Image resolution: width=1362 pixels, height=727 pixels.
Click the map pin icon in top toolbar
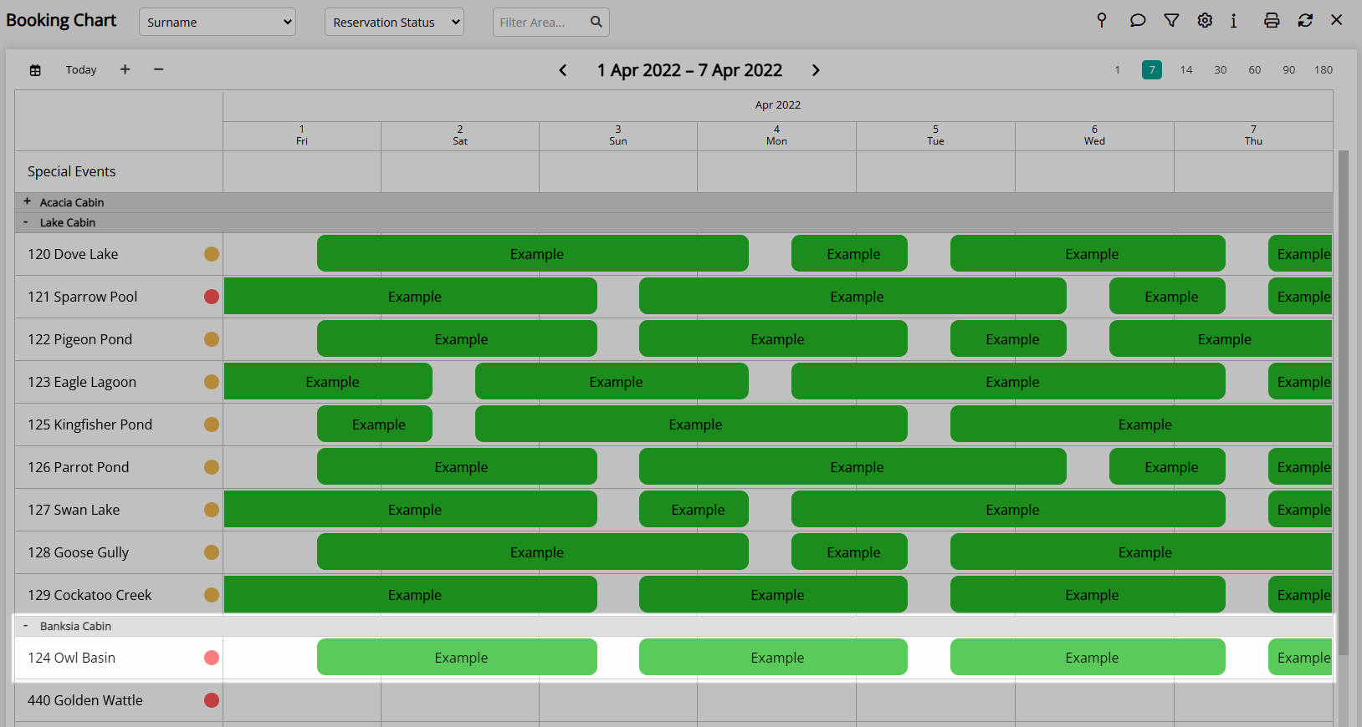coord(1102,20)
